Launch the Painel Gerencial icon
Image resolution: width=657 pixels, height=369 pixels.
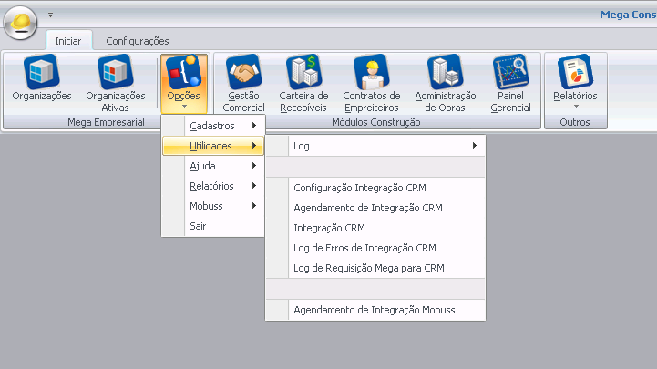[x=510, y=83]
